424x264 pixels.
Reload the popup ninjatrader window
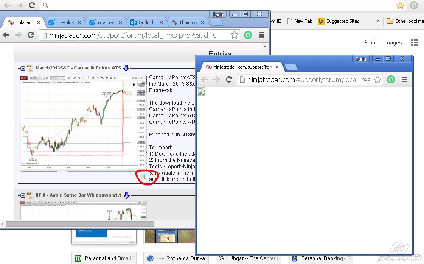pos(229,79)
